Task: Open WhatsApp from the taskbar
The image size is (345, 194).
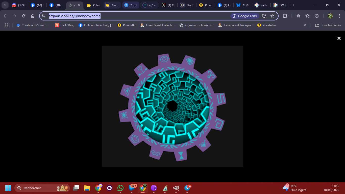Action: [120, 188]
